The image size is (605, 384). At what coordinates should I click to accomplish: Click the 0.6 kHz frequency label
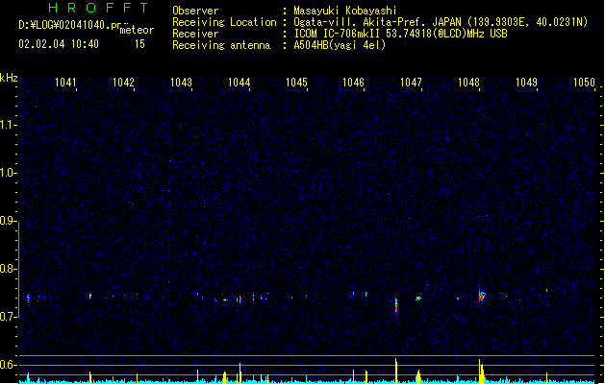[8, 365]
